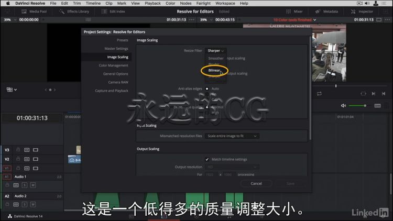This screenshot has width=393, height=221.
Task: Toggle auto select on track V1
Action: tap(27, 168)
